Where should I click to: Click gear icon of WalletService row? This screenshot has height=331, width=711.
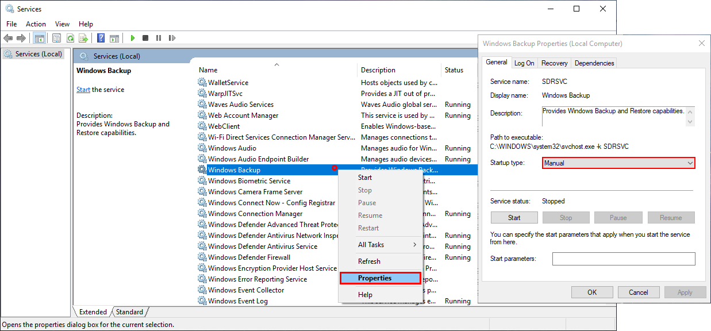(202, 83)
